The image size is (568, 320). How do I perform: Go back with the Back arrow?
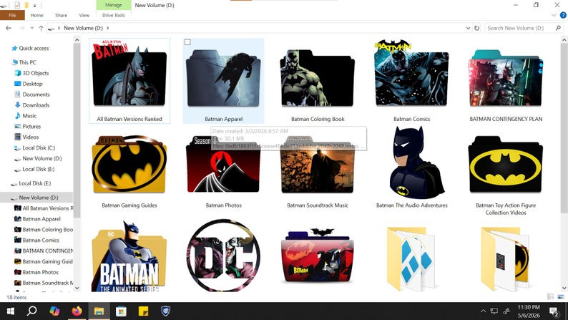point(9,28)
